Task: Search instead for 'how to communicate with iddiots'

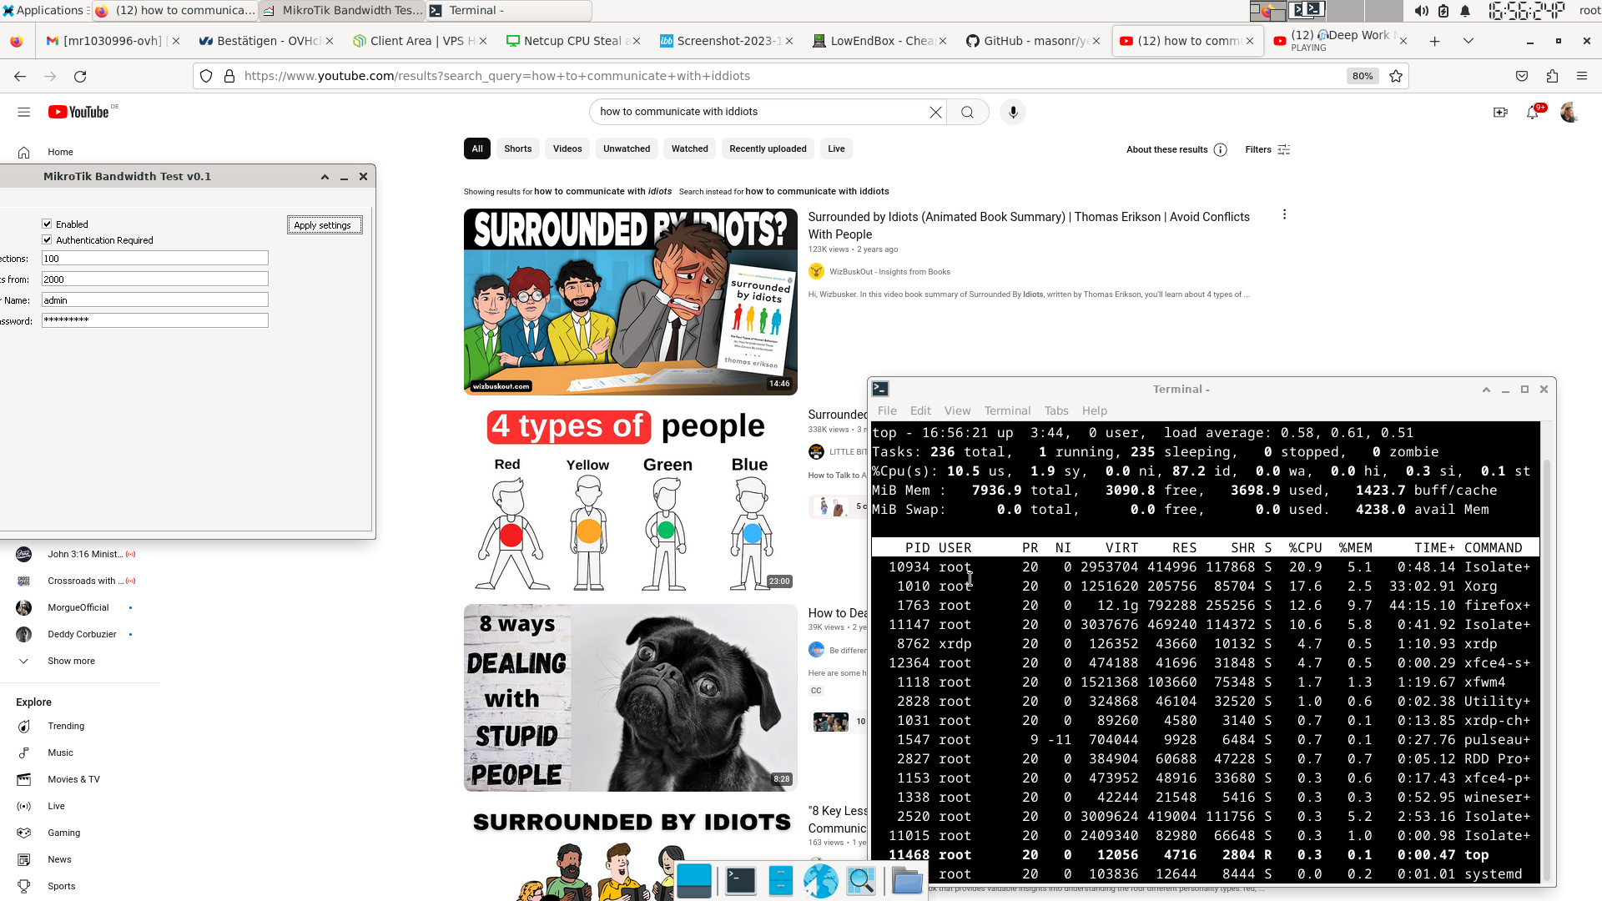Action: (x=817, y=192)
